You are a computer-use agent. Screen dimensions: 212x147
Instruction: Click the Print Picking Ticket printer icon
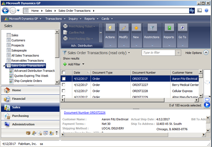[65, 26]
